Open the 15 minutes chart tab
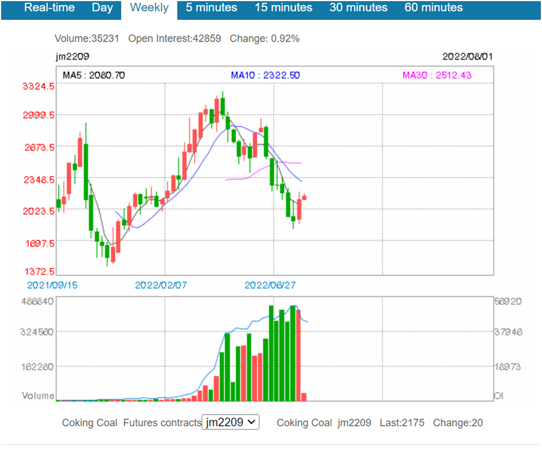Viewport: 542px width, 450px height. [x=283, y=8]
